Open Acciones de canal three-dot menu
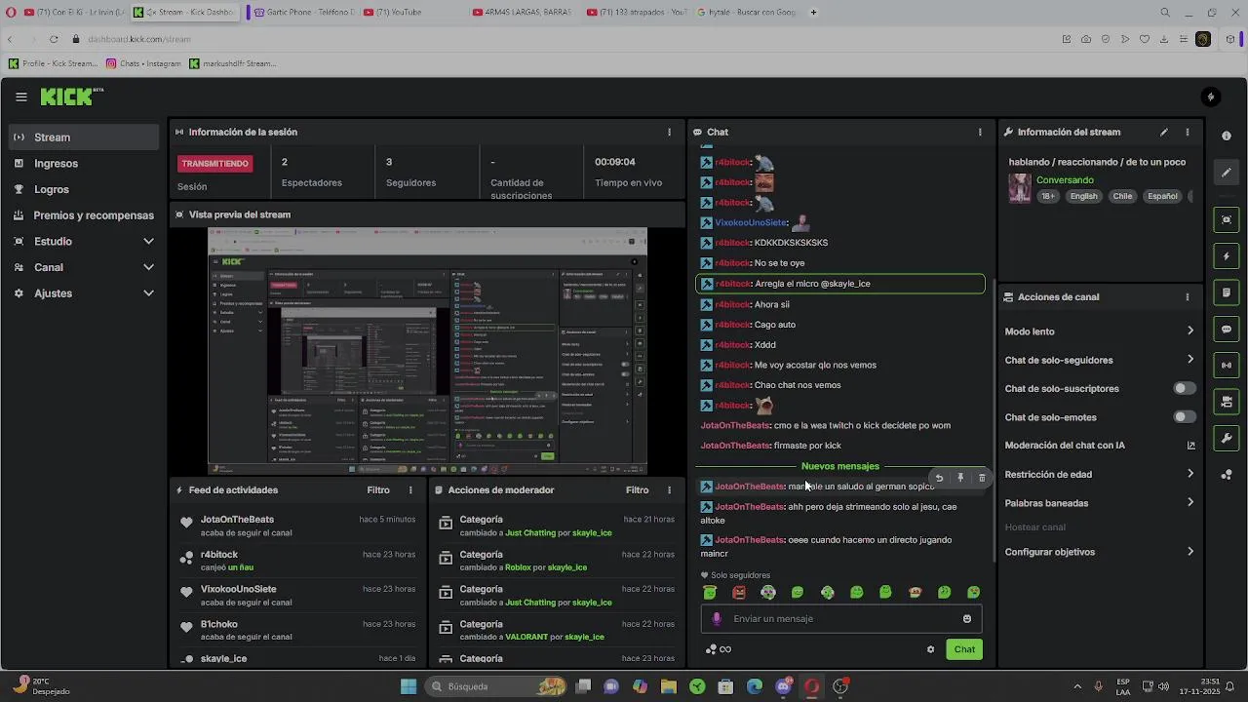 click(1187, 297)
